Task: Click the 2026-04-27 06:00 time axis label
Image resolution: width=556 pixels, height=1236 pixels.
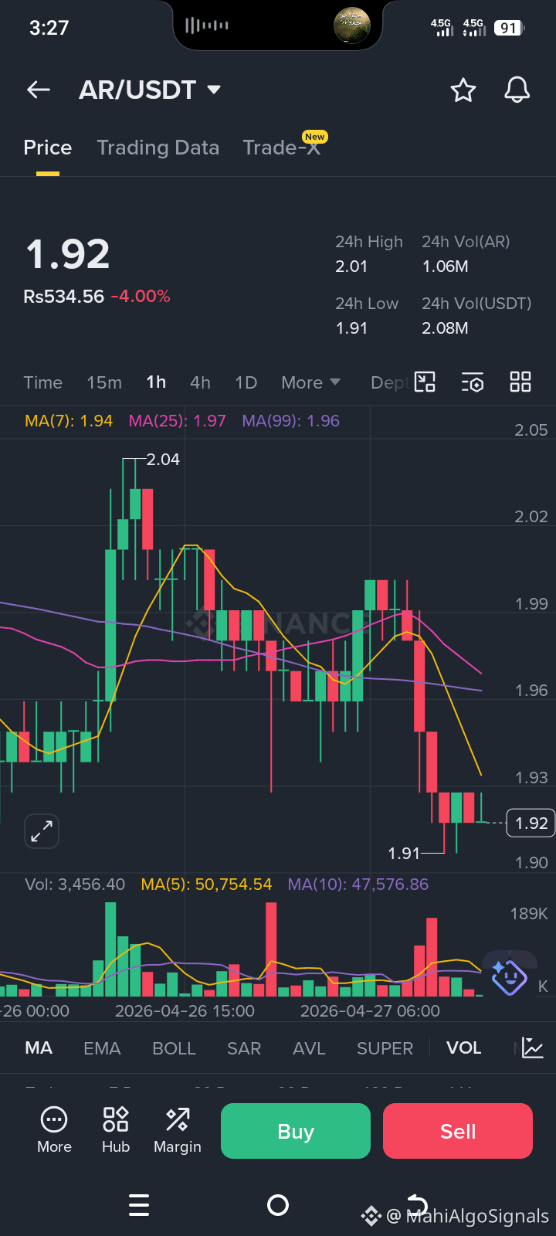Action: pos(370,1011)
